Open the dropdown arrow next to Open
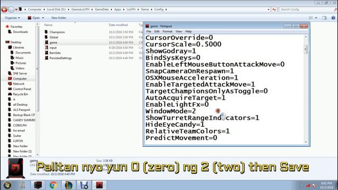 point(43,18)
